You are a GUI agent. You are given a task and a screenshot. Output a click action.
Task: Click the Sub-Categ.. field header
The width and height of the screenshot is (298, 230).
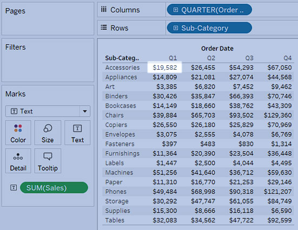[122, 58]
